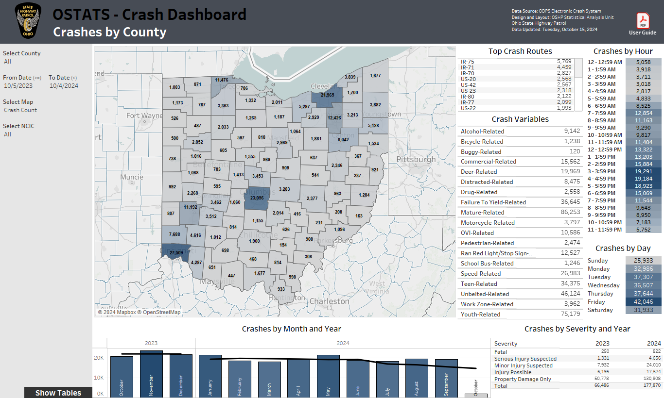Select the Drug-Related crash variable
The width and height of the screenshot is (664, 398).
tap(520, 192)
